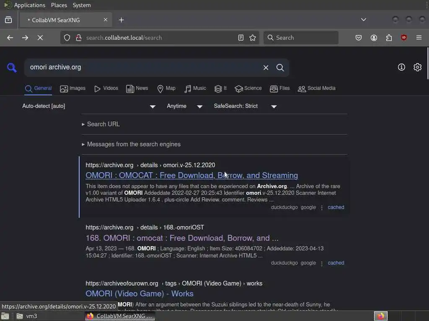429x321 pixels.
Task: Switch to Science category
Action: [x=248, y=89]
